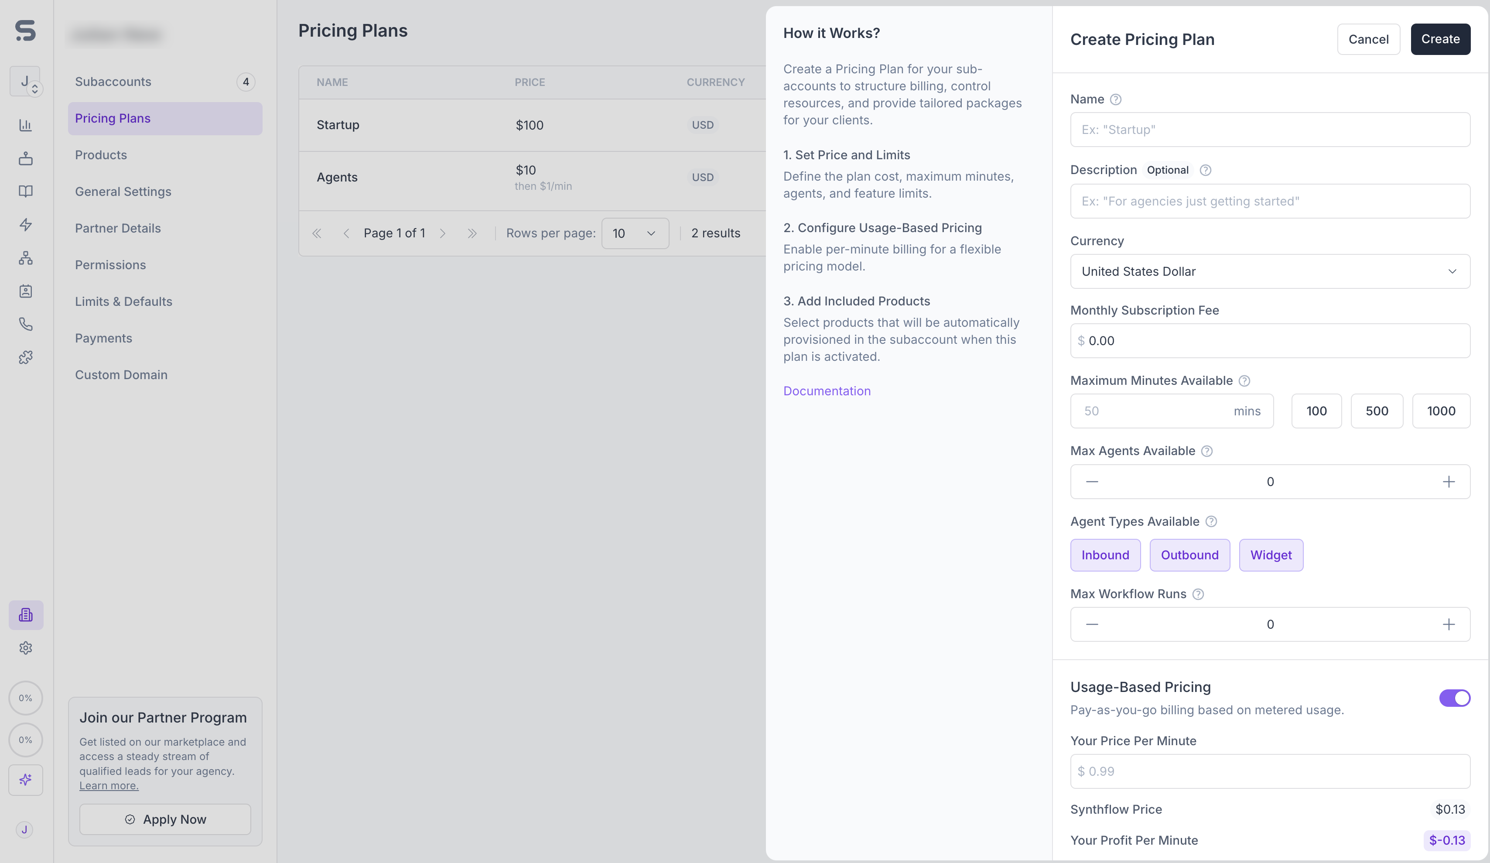1490x863 pixels.
Task: Switch to the Pricing Plans section
Action: [x=113, y=118]
